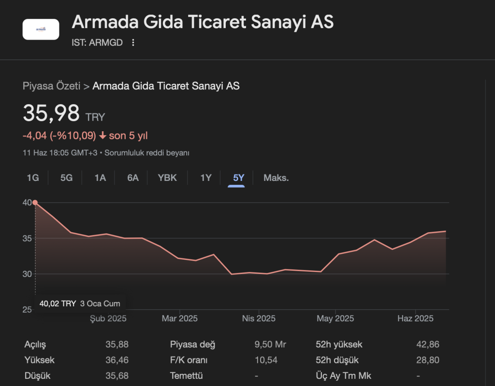The image size is (495, 386).
Task: Click the active 5Y range tab
Action: [239, 178]
